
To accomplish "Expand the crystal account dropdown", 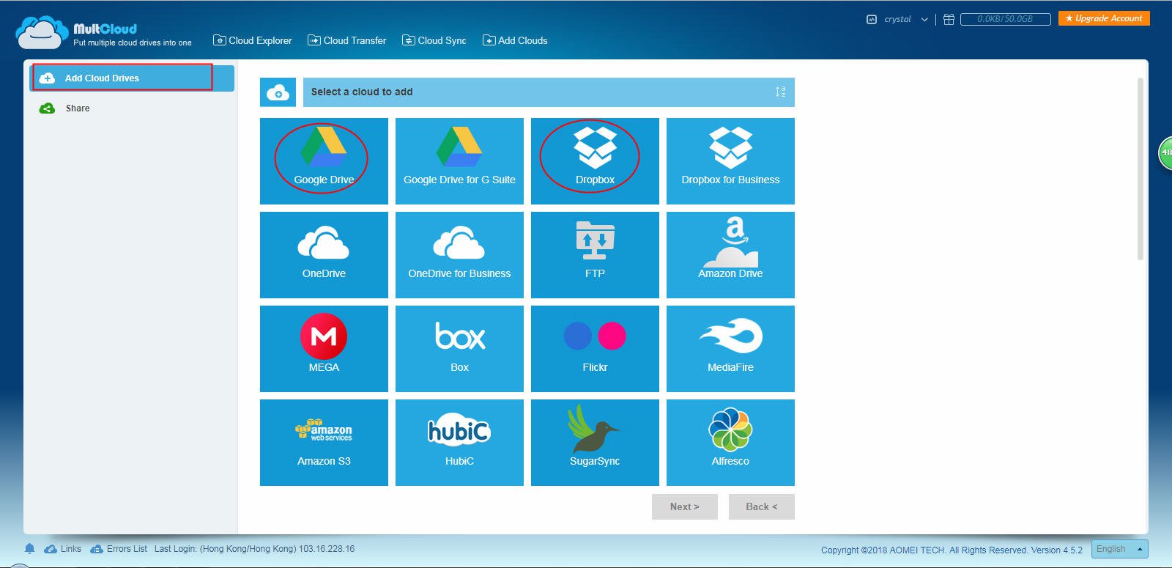I will (924, 20).
